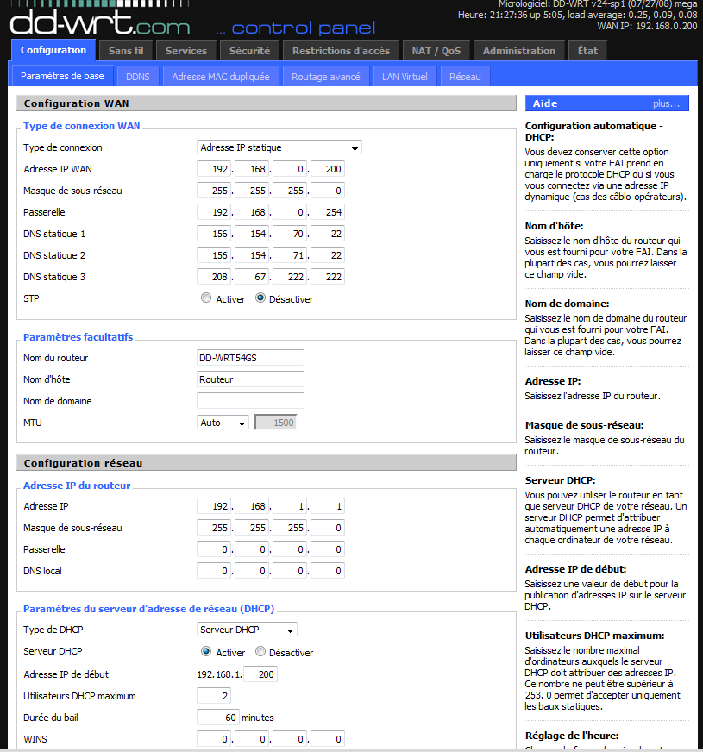Click WINS first octet field
This screenshot has height=752, width=703.
(x=214, y=739)
